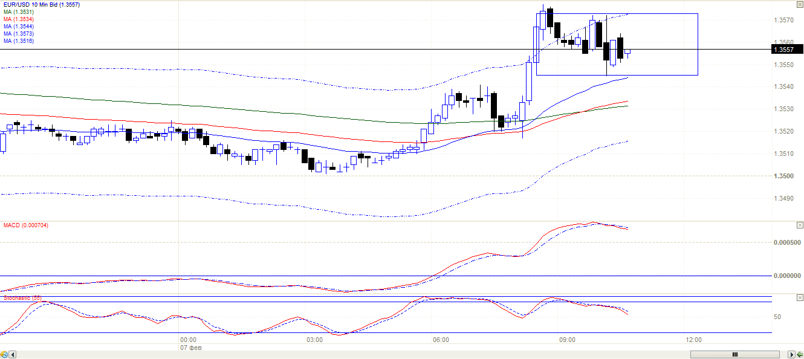Select the green MA (1.3531) legend
The width and height of the screenshot is (804, 359).
coord(19,12)
